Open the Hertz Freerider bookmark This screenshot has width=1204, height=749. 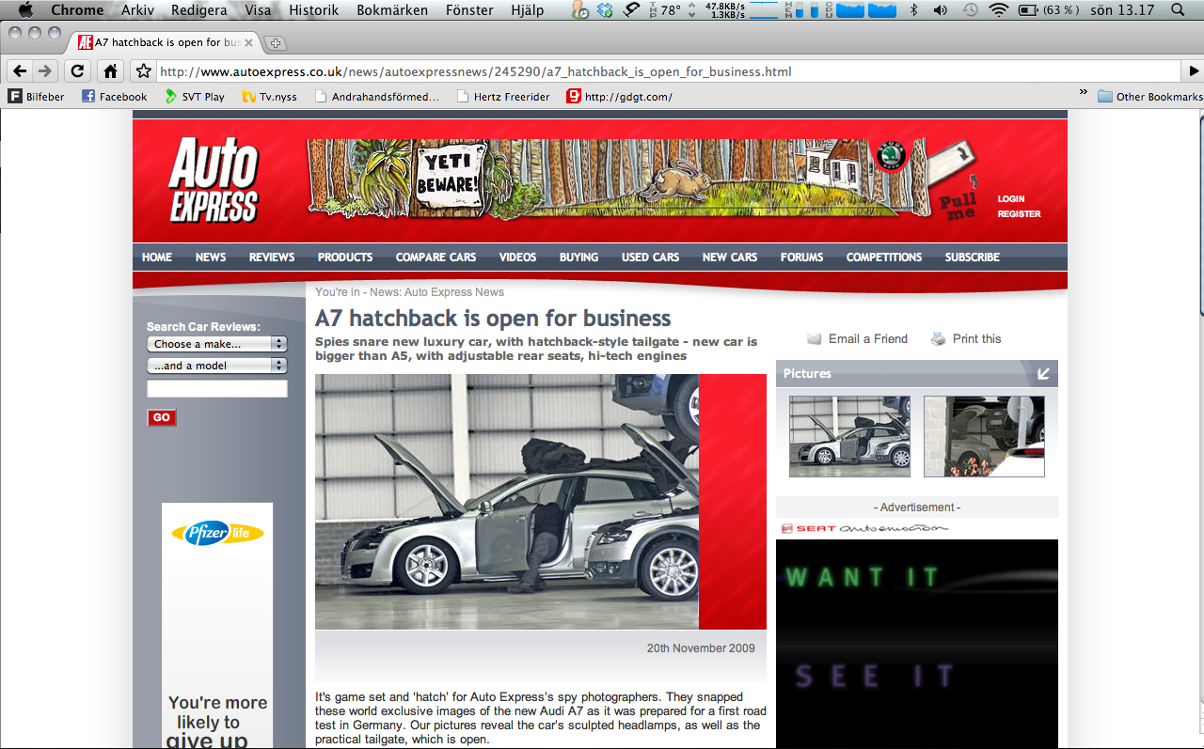click(x=503, y=96)
